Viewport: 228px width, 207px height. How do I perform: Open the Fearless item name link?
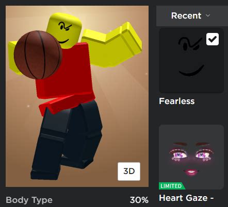177,101
